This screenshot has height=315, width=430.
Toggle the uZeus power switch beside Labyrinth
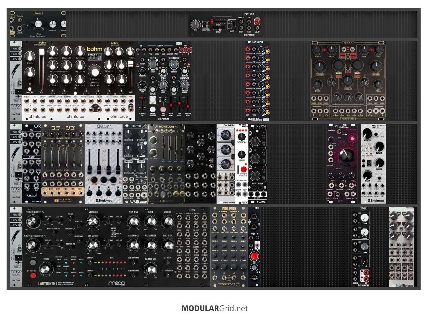coord(19,249)
